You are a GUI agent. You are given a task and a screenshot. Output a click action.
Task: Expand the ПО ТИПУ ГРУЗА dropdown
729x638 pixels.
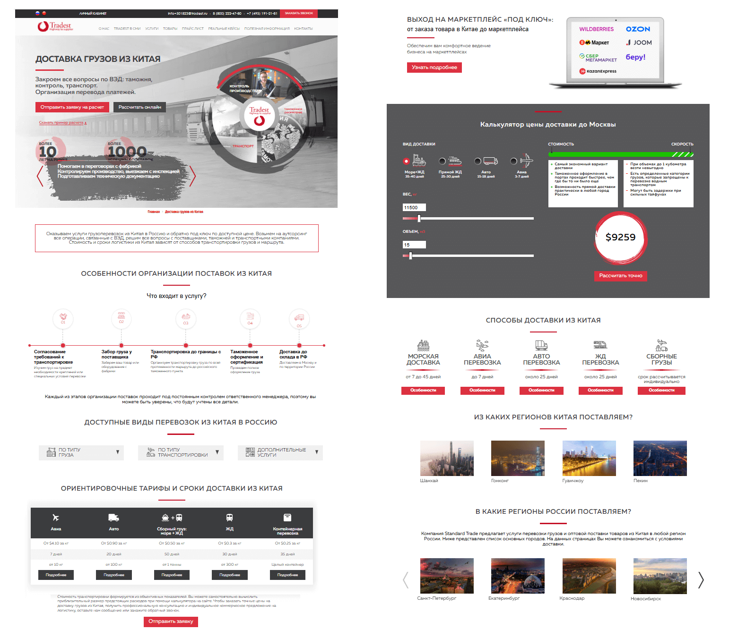pos(81,452)
